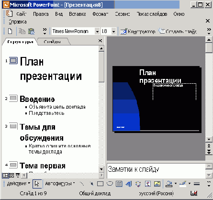
Task: Switch to slide sorter view
Action: pyautogui.click(x=11, y=176)
